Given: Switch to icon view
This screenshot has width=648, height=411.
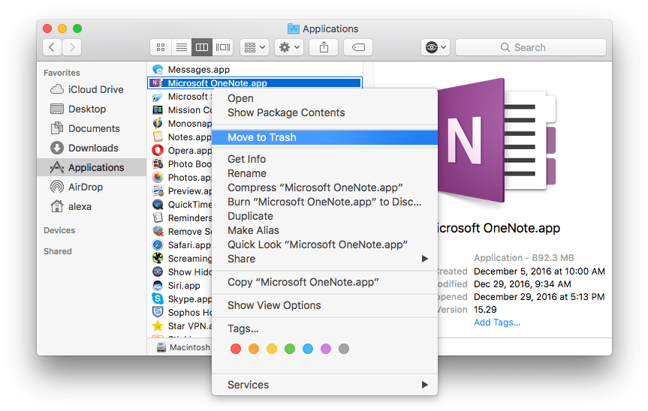Looking at the screenshot, I should point(161,47).
